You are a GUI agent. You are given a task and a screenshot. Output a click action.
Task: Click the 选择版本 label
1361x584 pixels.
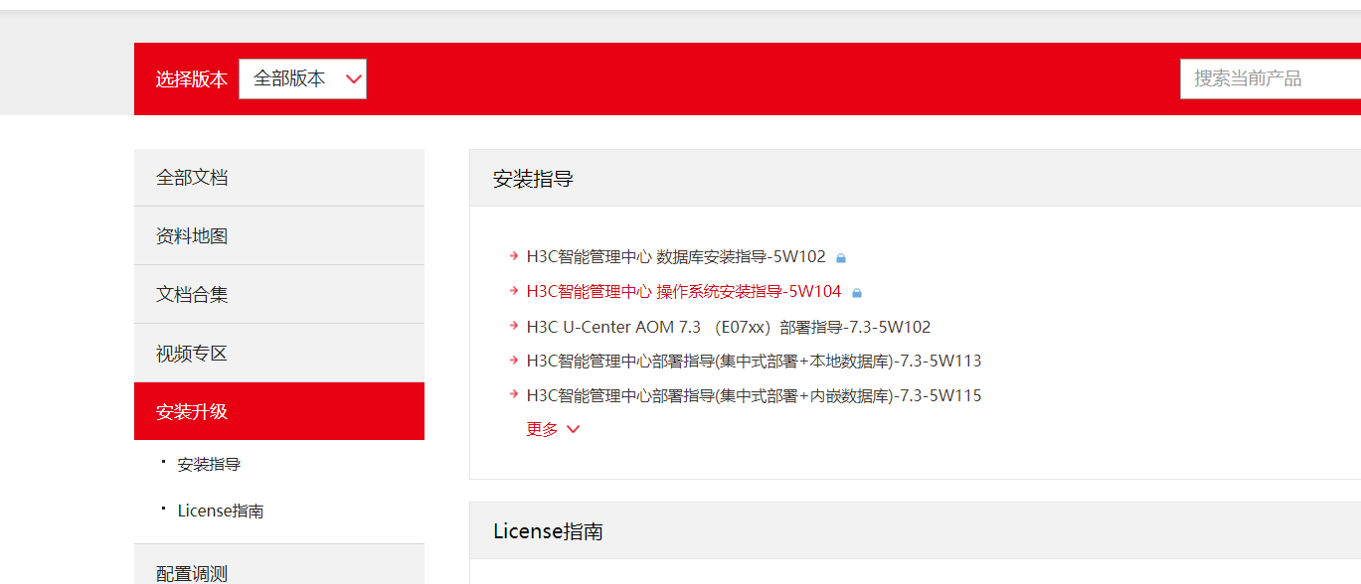(x=192, y=79)
